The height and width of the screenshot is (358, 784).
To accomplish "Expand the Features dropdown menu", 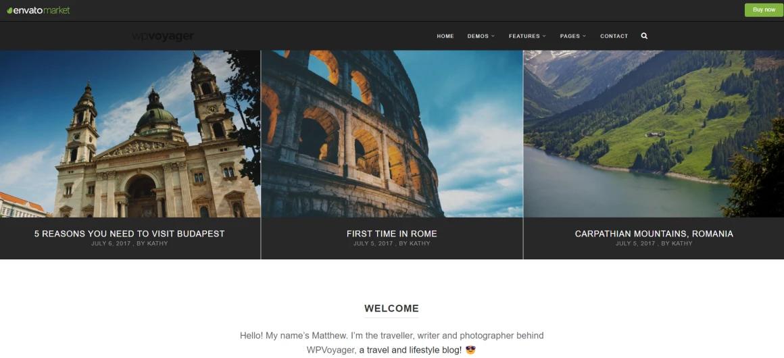I will click(527, 36).
